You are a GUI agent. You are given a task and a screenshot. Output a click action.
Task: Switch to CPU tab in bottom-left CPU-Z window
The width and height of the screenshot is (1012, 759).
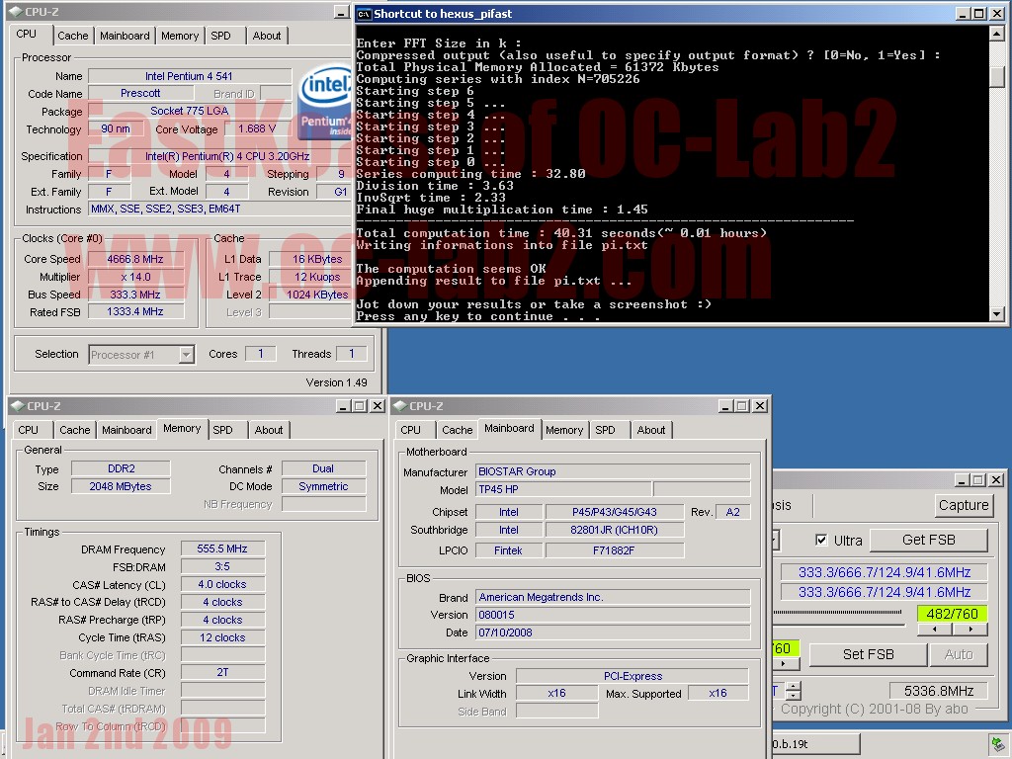tap(29, 430)
